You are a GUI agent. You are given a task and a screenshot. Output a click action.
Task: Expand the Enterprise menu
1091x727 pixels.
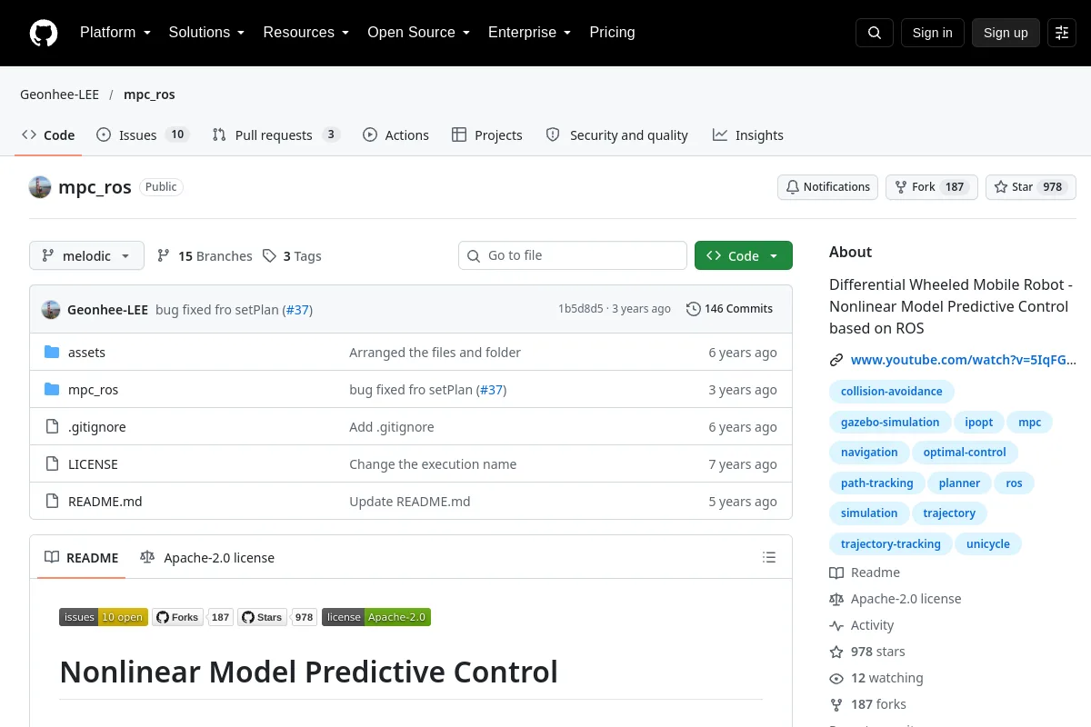(x=529, y=33)
